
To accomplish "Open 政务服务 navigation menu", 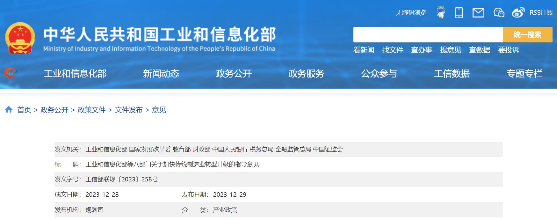I will tap(306, 73).
